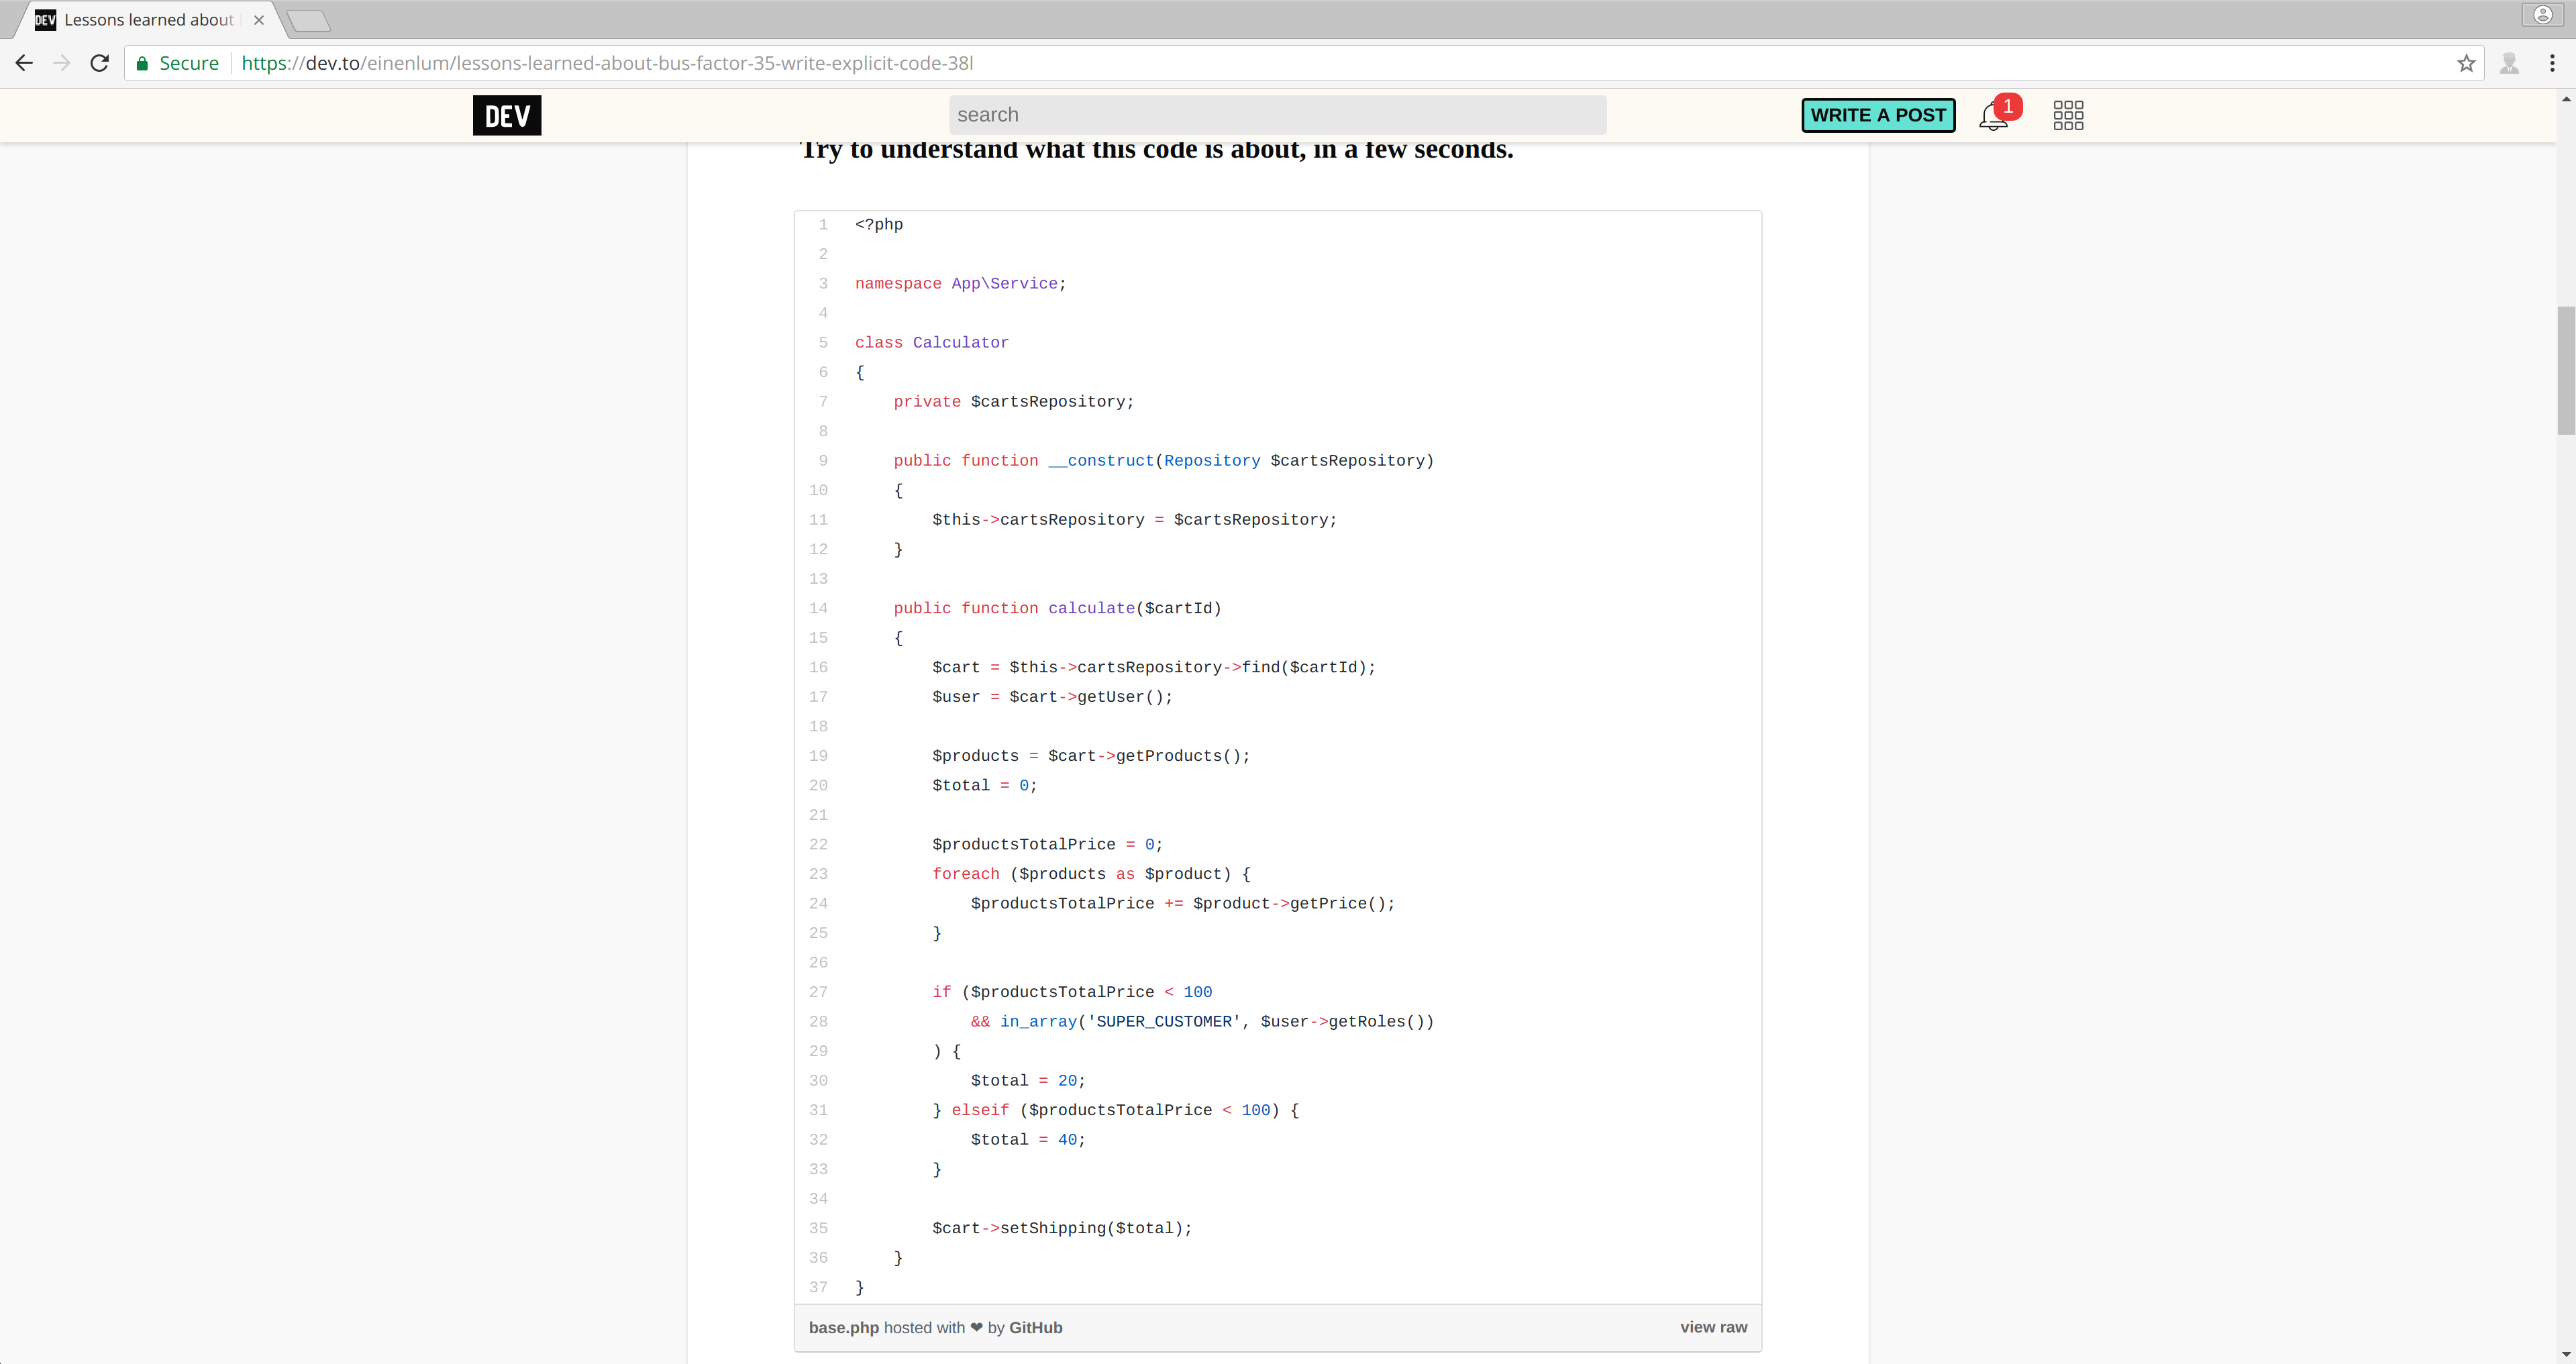Open the 'Lessons learned about' browser tab
This screenshot has height=1364, width=2576.
140,19
